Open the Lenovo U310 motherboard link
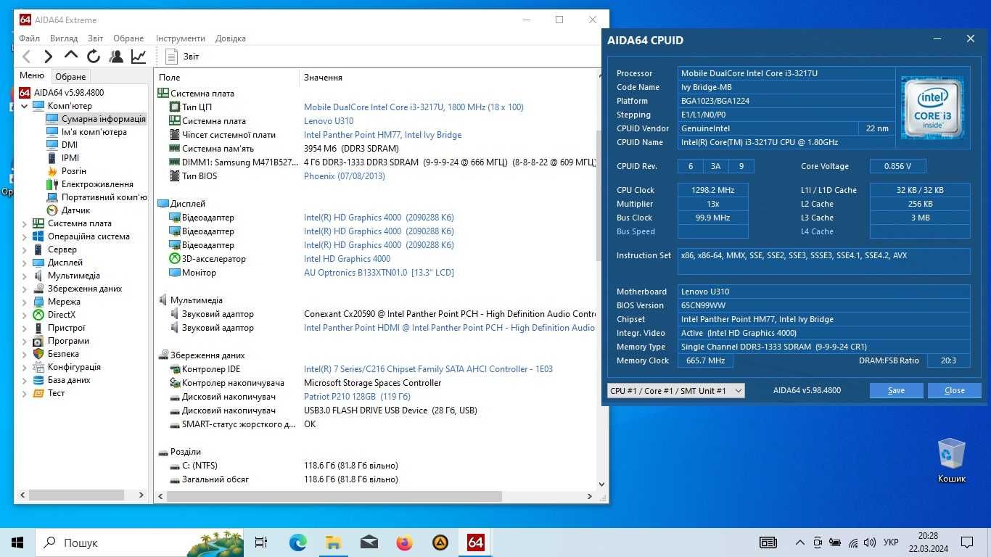991x557 pixels. pyautogui.click(x=329, y=121)
